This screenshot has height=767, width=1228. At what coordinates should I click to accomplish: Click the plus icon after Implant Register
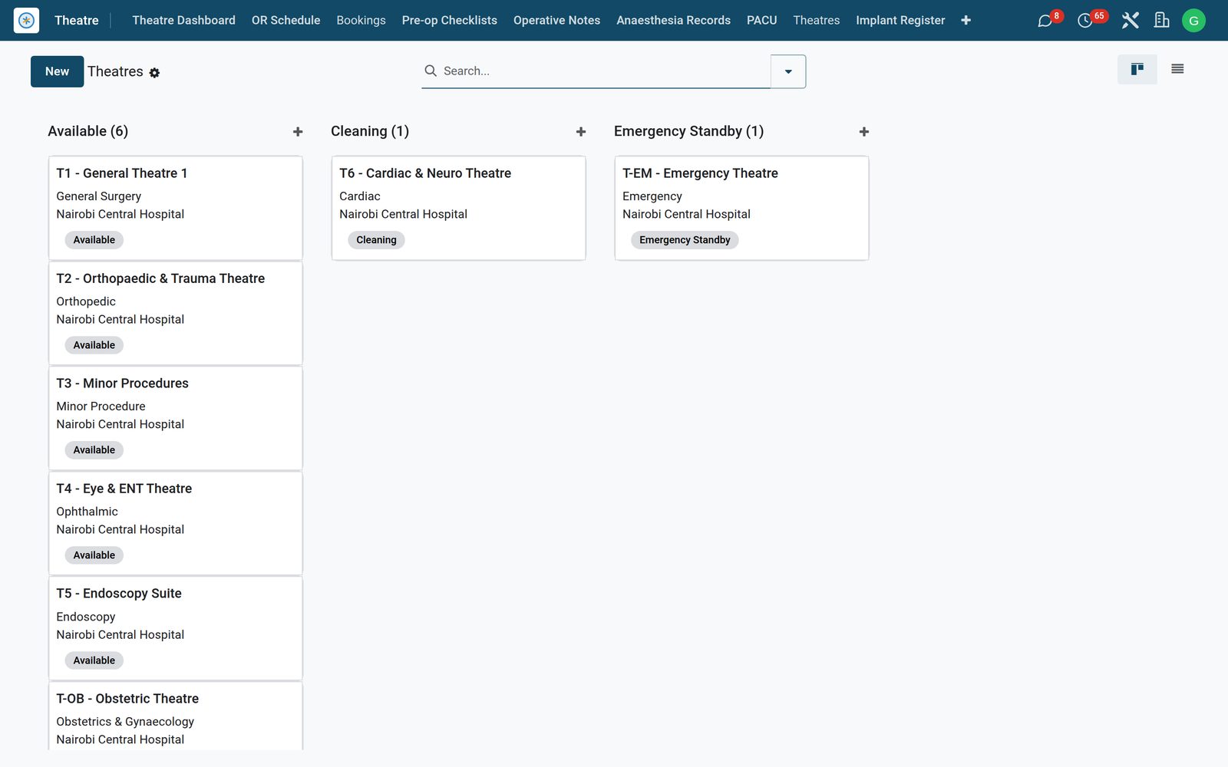(x=966, y=20)
